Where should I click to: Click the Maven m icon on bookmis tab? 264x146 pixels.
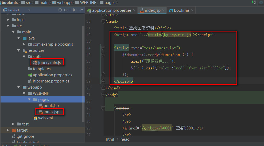click(x=171, y=10)
